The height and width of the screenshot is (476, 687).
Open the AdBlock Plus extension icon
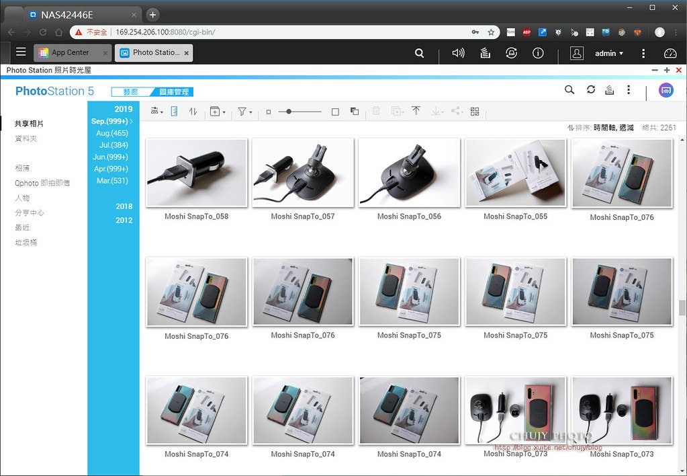coord(526,32)
